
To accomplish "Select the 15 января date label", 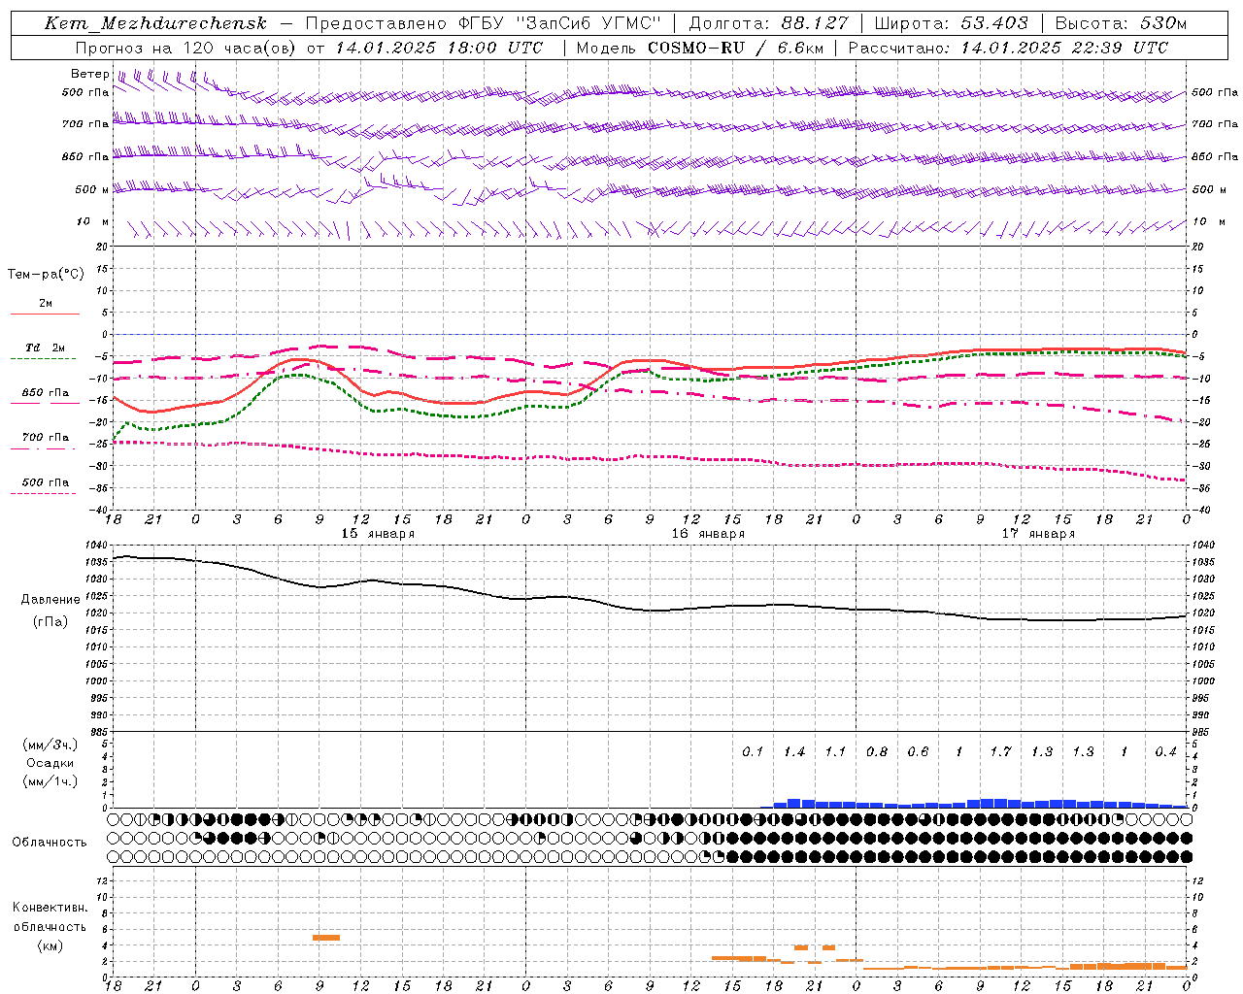I will coord(378,534).
